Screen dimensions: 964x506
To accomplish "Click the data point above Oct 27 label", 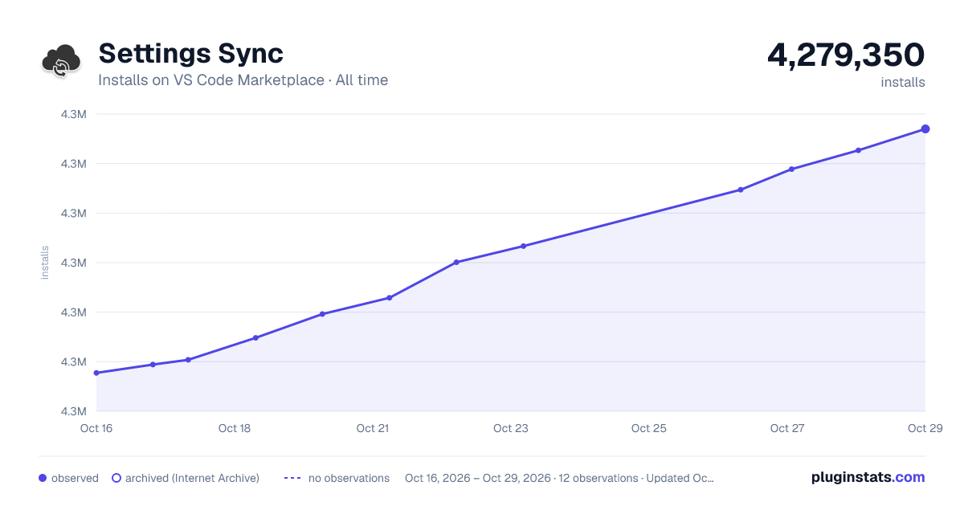I will coord(791,169).
